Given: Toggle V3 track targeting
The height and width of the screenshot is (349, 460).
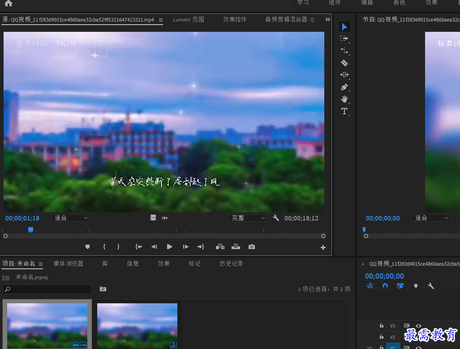Looking at the screenshot, I should coord(392,326).
